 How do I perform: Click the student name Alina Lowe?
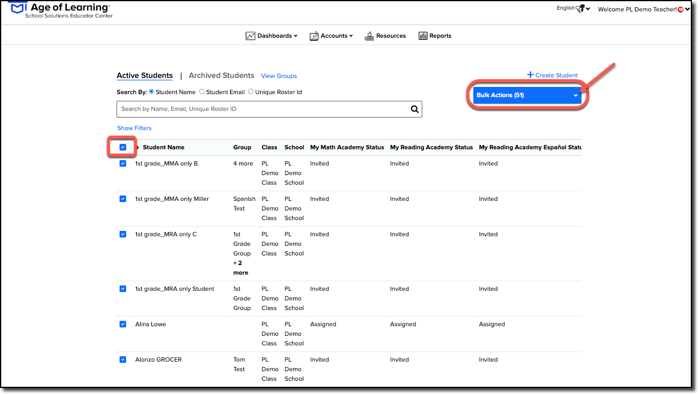150,324
